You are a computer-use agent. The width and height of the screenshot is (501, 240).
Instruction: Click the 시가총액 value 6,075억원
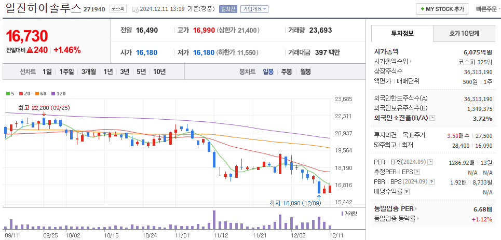[478, 52]
